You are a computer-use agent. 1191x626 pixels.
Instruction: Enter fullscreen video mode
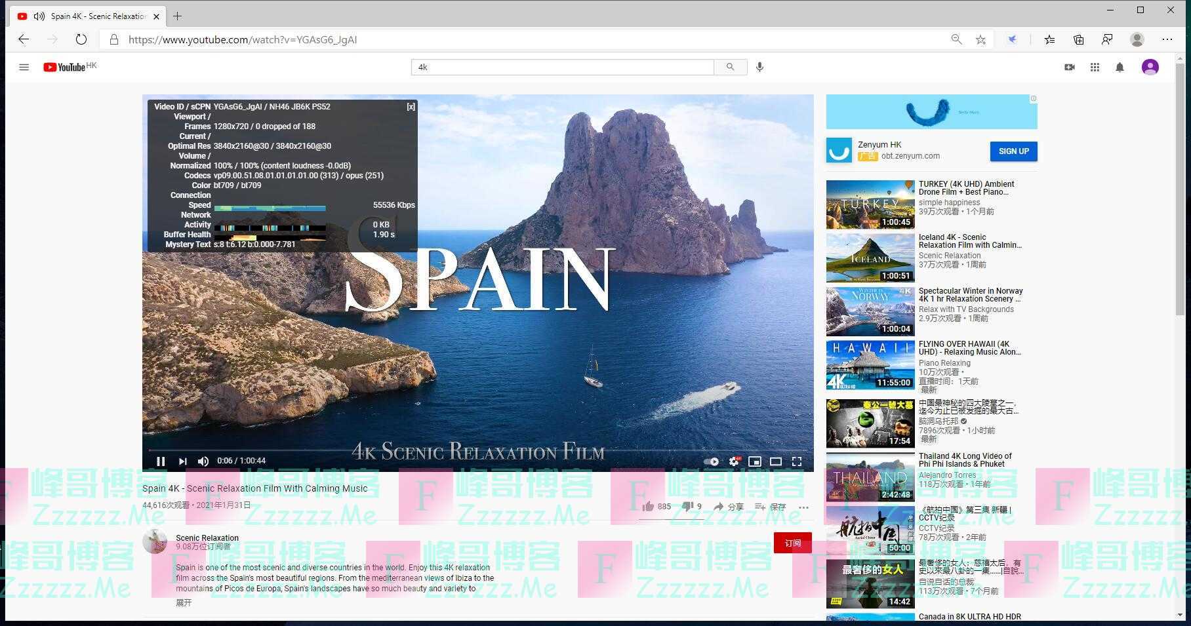pyautogui.click(x=797, y=461)
